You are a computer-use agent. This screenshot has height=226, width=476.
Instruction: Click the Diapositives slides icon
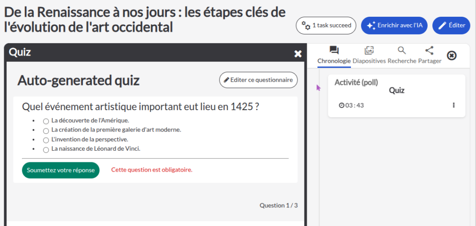pos(369,50)
